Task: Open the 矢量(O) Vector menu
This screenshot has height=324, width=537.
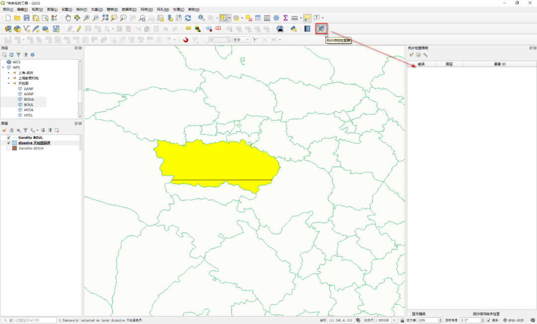Action: 96,9
